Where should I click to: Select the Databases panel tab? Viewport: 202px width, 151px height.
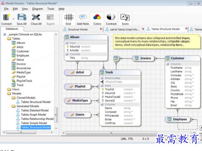tap(12, 29)
